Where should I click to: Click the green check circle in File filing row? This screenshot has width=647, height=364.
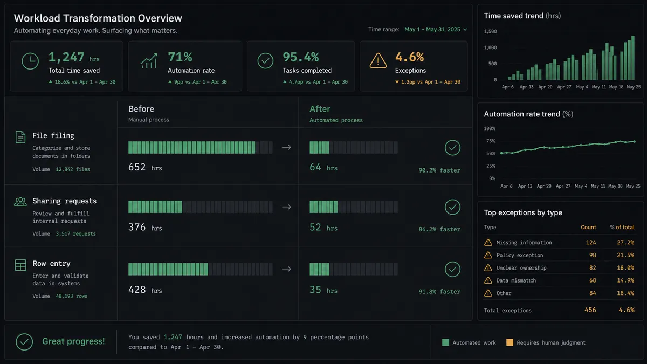click(x=452, y=147)
